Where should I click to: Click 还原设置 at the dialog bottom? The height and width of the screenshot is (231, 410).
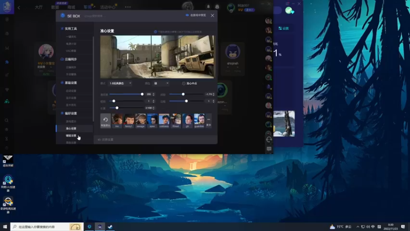click(x=106, y=140)
